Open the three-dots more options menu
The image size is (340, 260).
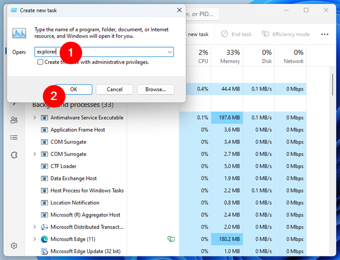[x=325, y=35]
